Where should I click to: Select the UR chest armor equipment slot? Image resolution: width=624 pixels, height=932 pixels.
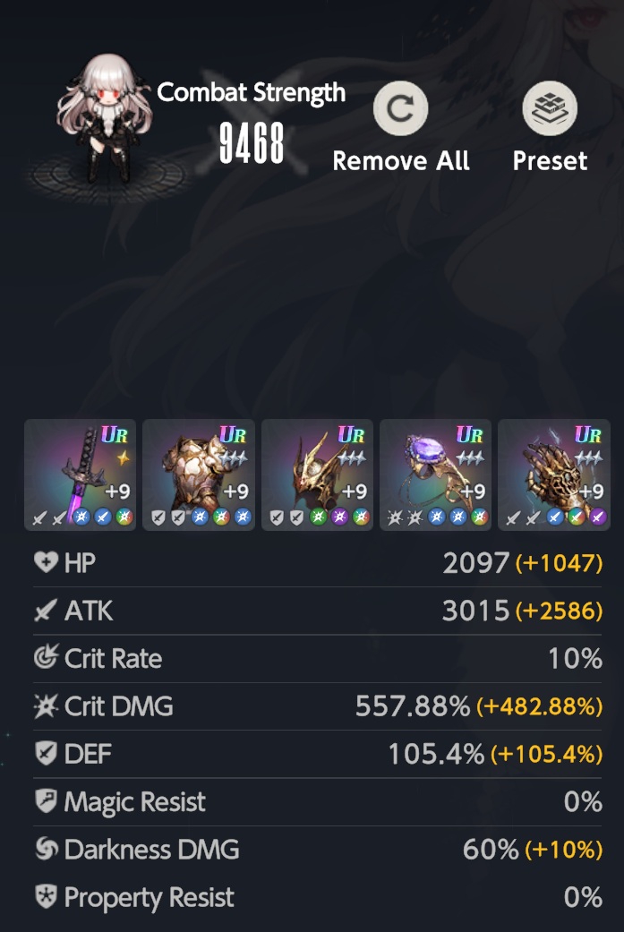tap(199, 475)
